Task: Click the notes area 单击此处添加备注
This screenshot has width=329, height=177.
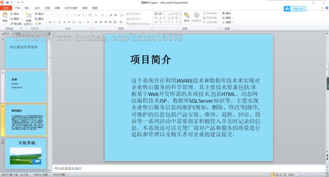Action: click(x=68, y=168)
